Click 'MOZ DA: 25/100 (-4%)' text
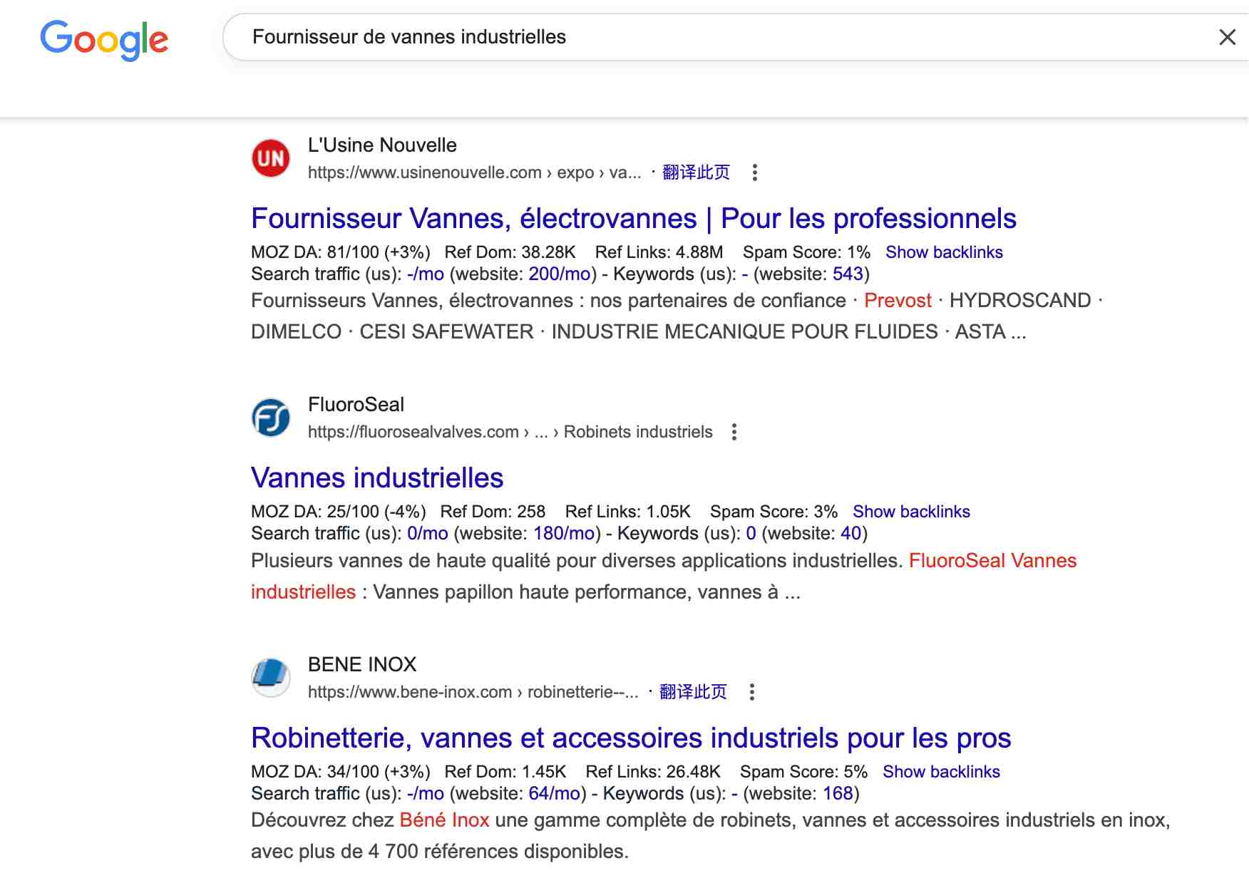 coord(339,512)
